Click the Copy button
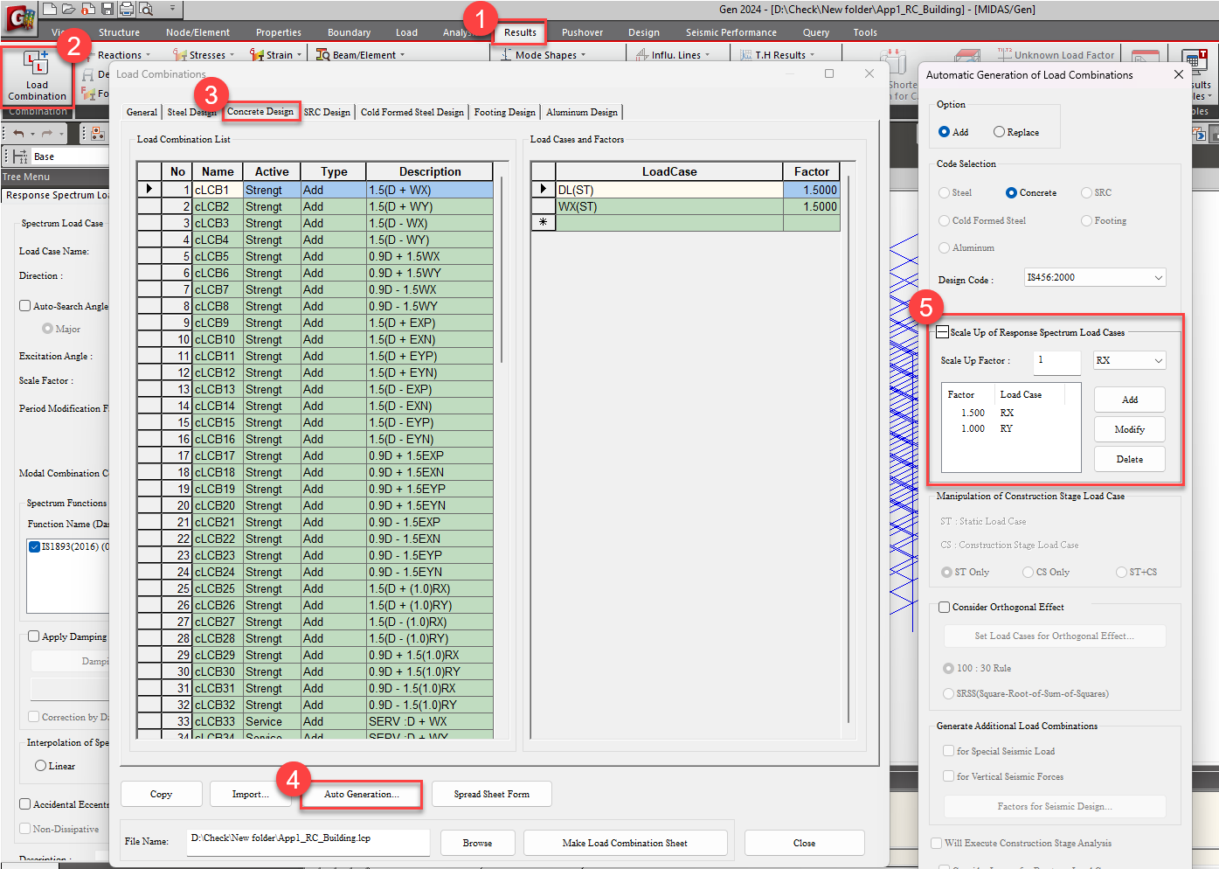 coord(162,794)
